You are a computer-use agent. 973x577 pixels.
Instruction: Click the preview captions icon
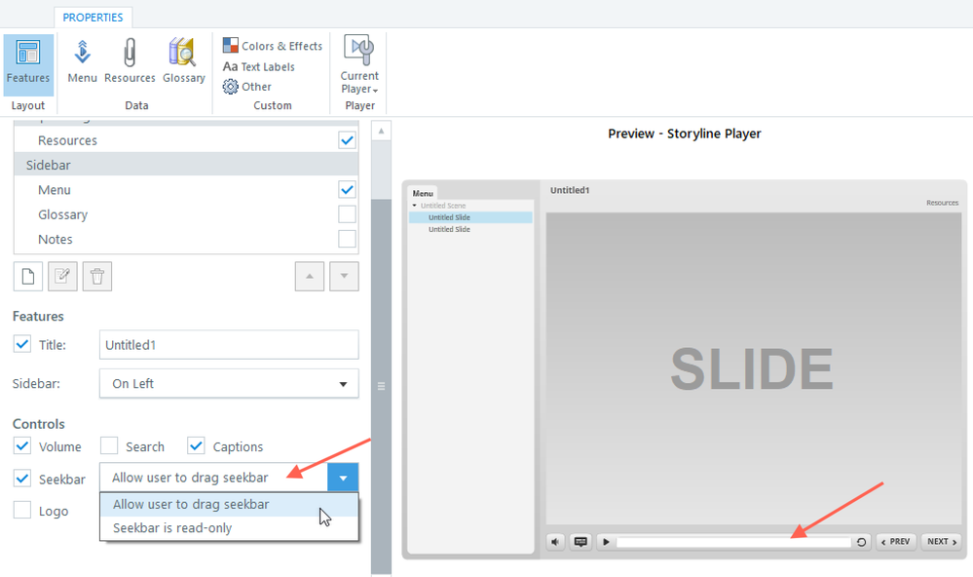(580, 542)
